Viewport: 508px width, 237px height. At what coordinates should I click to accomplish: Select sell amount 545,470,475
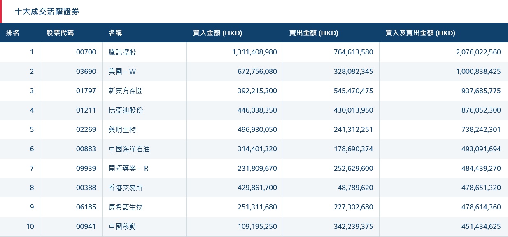point(354,91)
